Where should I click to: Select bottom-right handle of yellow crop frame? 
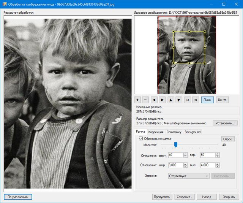(205, 63)
